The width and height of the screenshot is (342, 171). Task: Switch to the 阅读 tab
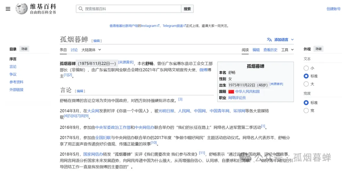tap(245, 50)
